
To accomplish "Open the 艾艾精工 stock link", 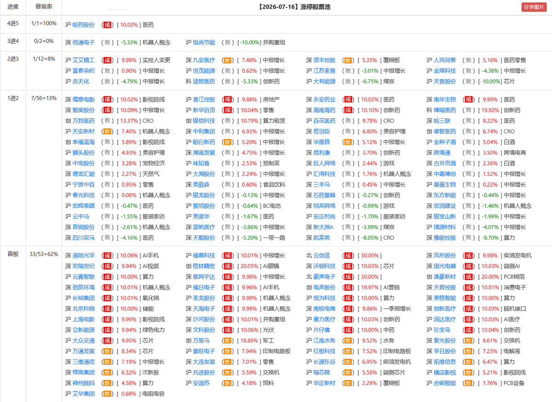I will coord(83,60).
